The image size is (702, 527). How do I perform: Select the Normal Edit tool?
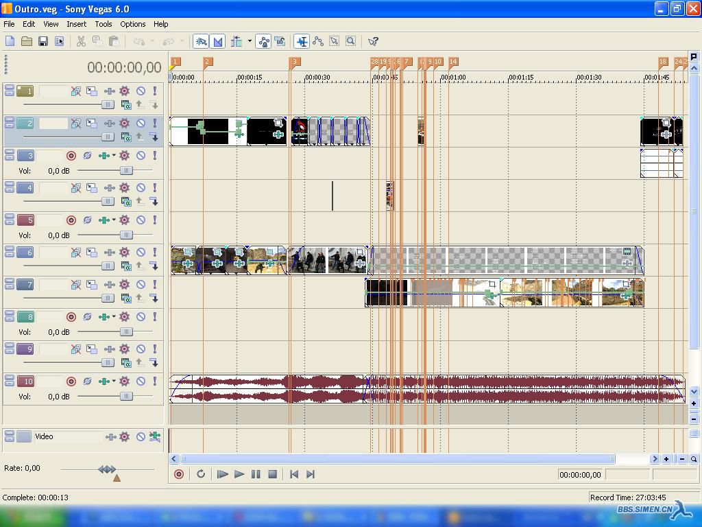pyautogui.click(x=302, y=42)
